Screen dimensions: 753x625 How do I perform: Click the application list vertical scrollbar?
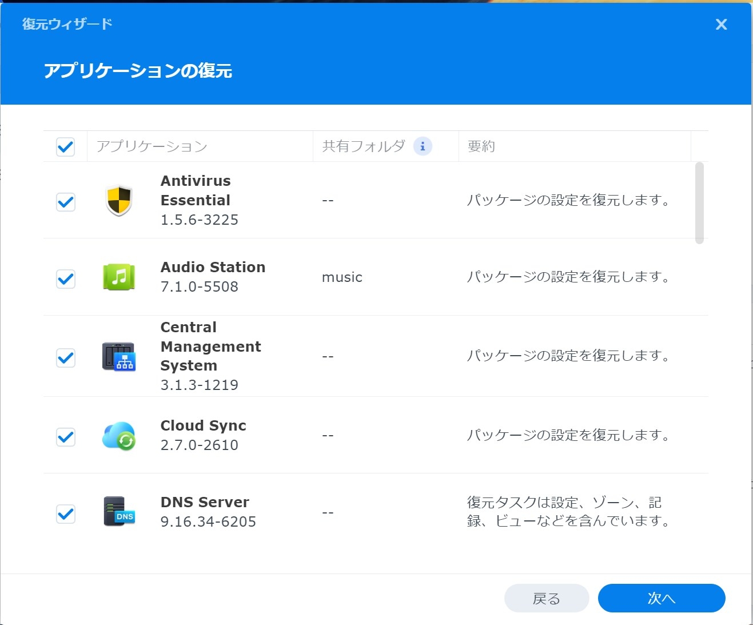click(699, 203)
